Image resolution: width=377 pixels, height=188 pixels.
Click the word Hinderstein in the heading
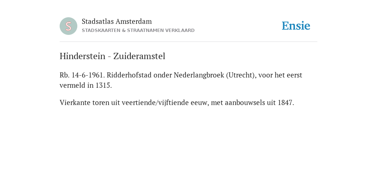(82, 56)
